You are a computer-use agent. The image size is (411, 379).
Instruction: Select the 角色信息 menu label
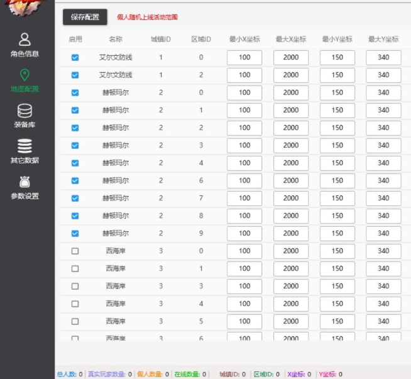click(25, 53)
